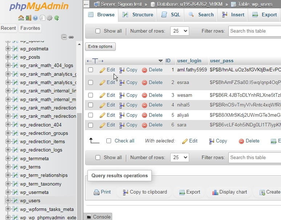Click the Home icon under phpMyAdmin logo
Viewport: 281px width, 220px height.
21,18
